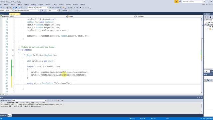Click the Save All icon
This screenshot has height=120, width=213.
tap(16, 8)
